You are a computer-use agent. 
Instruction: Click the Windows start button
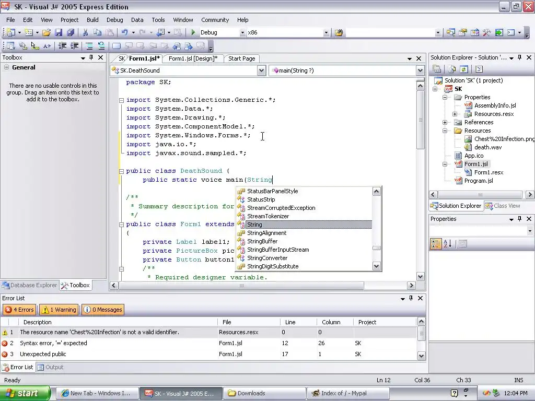click(26, 393)
